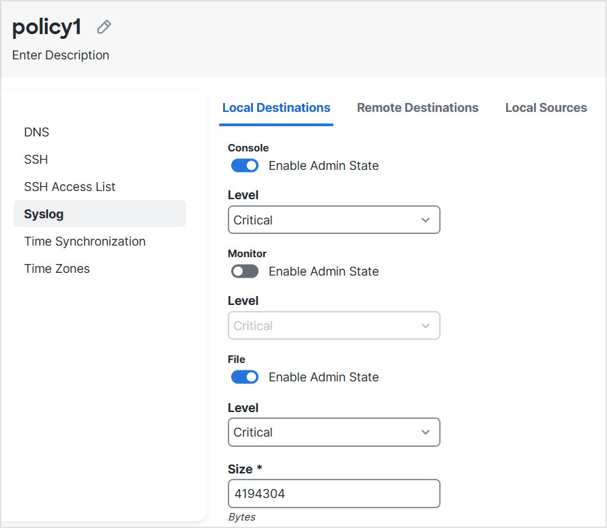Click the pencil icon to rename policy1
The image size is (607, 528).
[103, 26]
